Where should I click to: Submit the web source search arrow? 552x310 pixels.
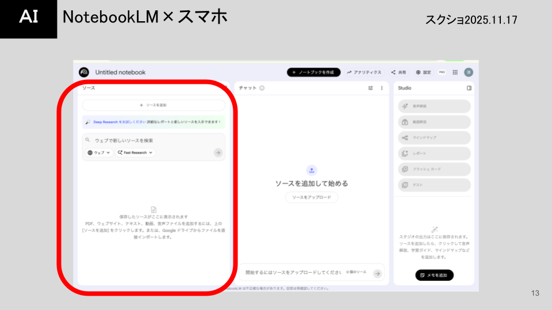218,153
